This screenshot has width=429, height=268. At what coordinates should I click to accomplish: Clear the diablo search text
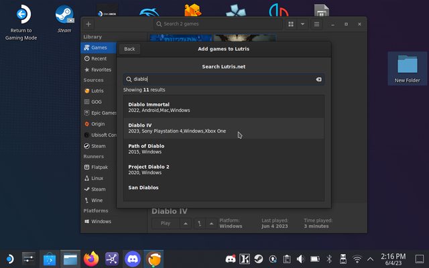(x=318, y=79)
